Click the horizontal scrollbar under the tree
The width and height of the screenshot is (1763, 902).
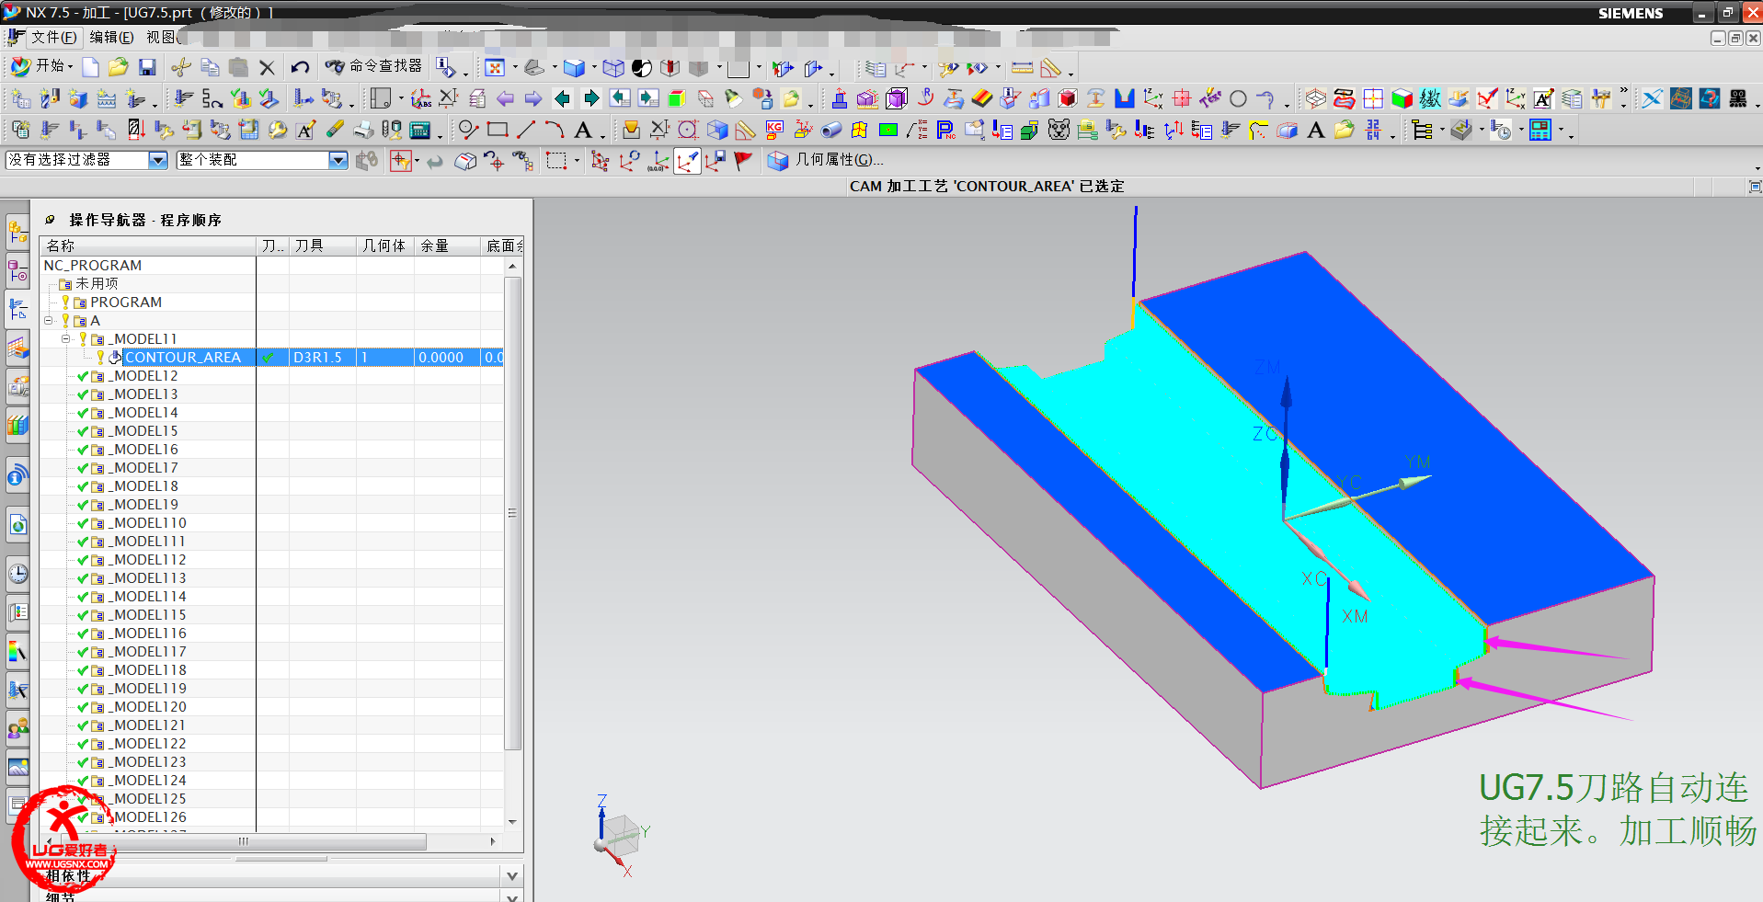pos(245,841)
